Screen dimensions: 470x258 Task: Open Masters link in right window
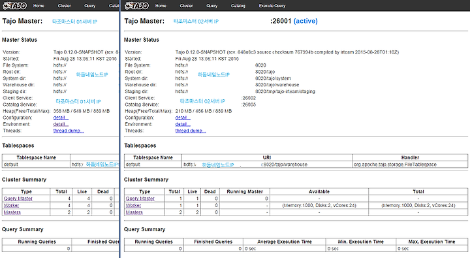pos(134,212)
